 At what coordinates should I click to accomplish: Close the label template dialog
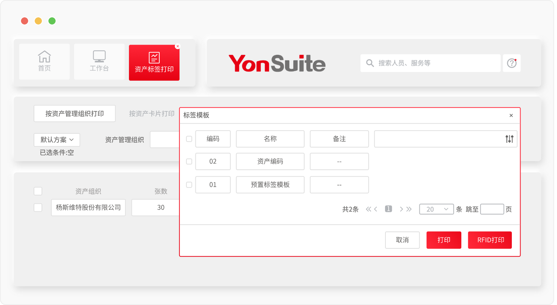coord(511,115)
